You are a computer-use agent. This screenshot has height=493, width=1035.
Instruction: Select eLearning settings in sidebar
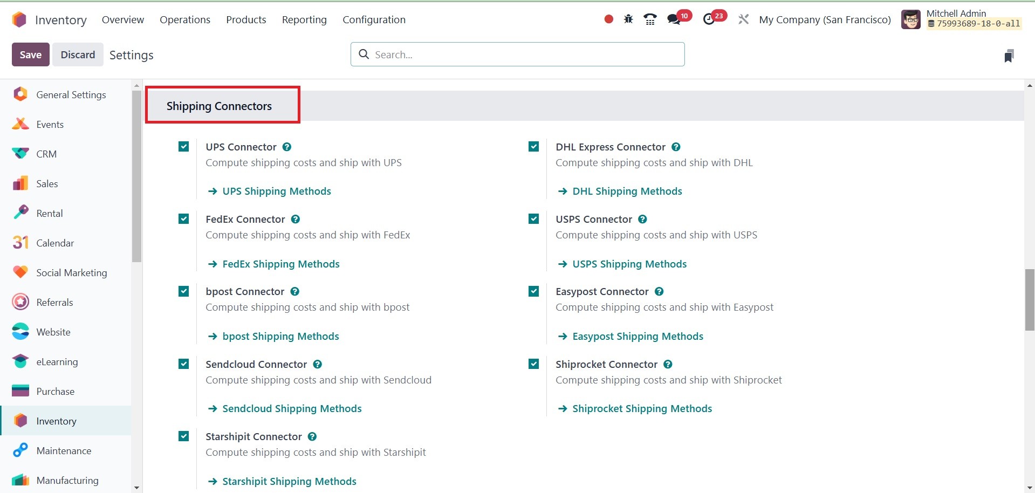point(66,361)
